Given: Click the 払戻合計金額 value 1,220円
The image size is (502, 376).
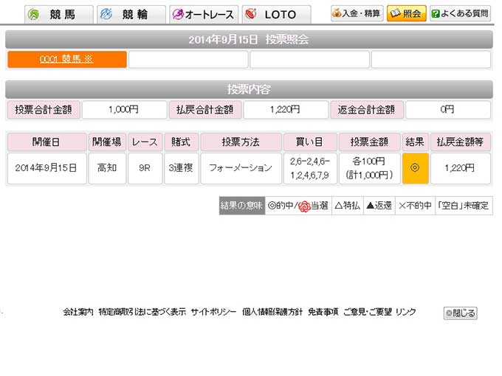Looking at the screenshot, I should tap(286, 110).
